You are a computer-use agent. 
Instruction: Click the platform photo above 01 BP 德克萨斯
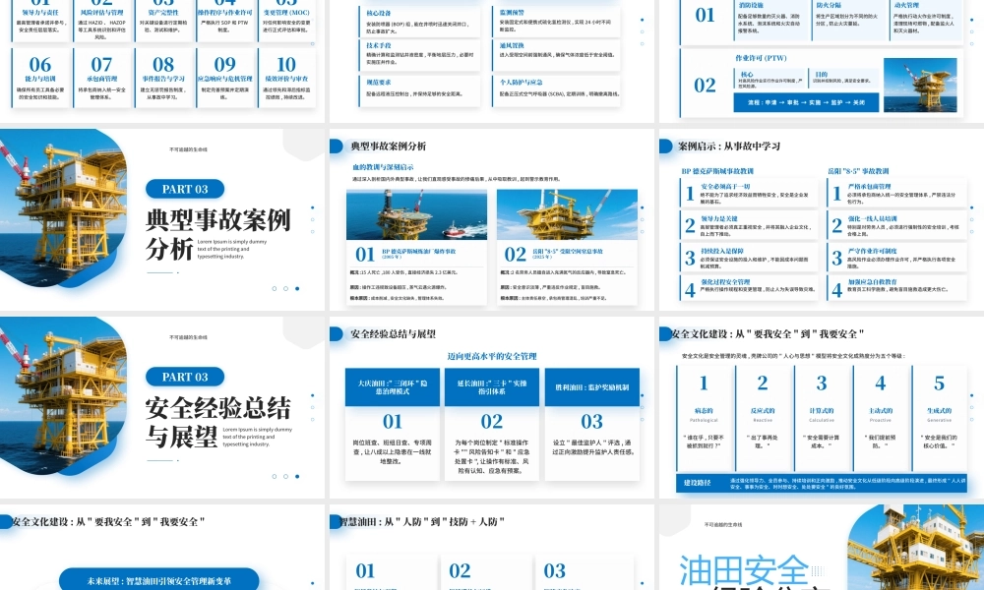click(x=416, y=214)
